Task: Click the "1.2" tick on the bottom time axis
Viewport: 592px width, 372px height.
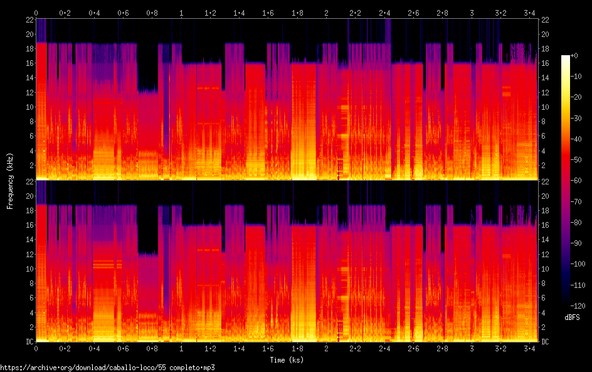Action: pos(210,349)
